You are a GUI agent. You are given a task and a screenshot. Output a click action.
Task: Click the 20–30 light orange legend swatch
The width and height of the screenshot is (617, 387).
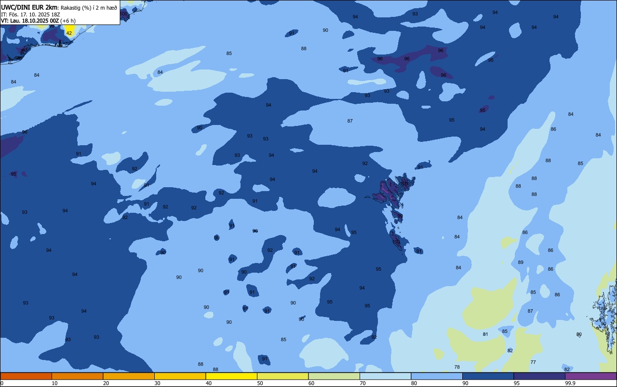(129, 376)
